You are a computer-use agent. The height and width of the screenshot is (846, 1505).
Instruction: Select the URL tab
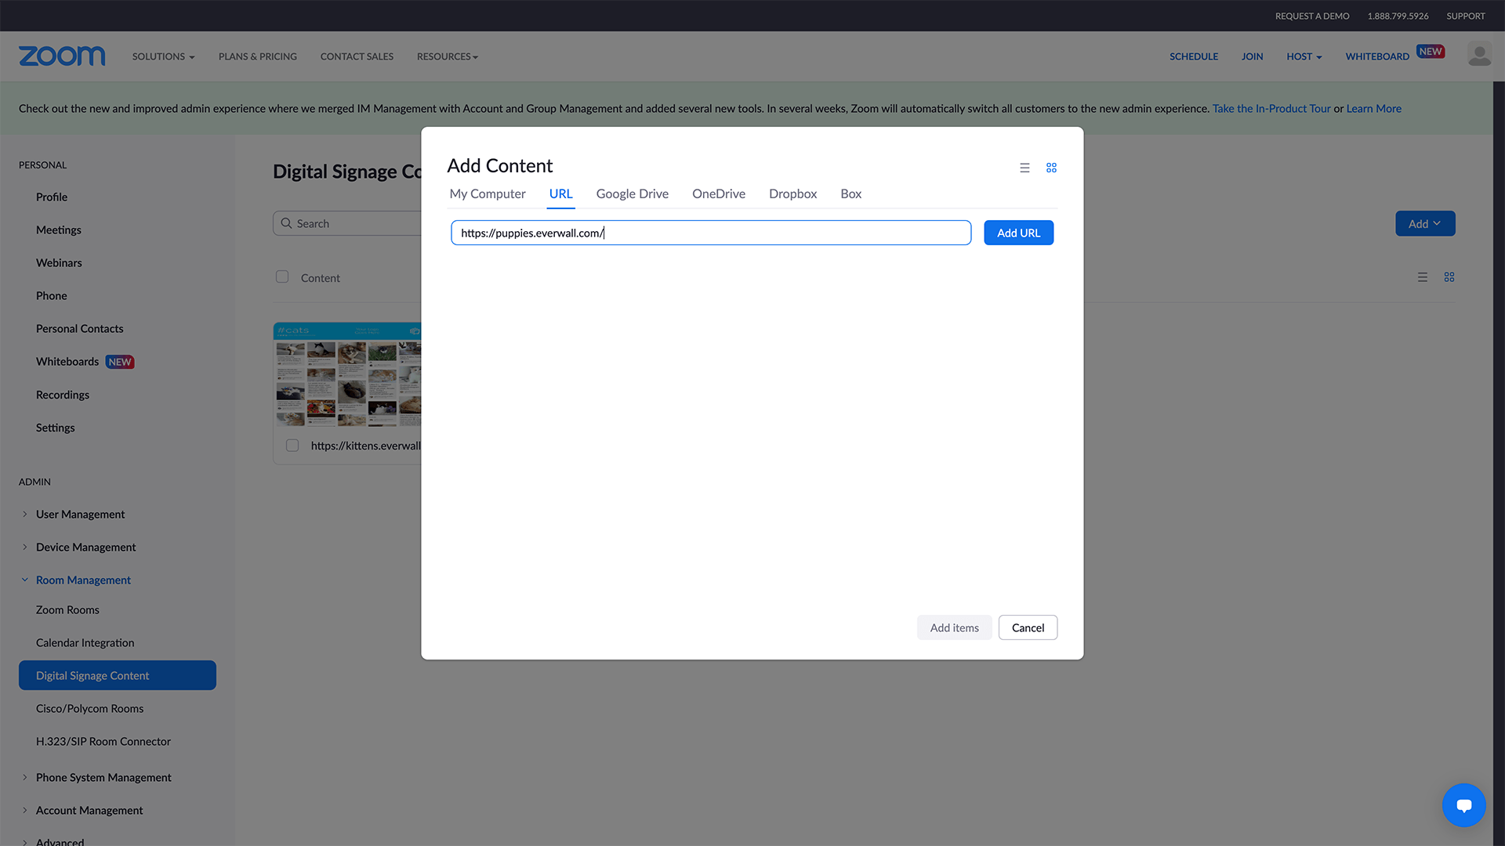(560, 193)
